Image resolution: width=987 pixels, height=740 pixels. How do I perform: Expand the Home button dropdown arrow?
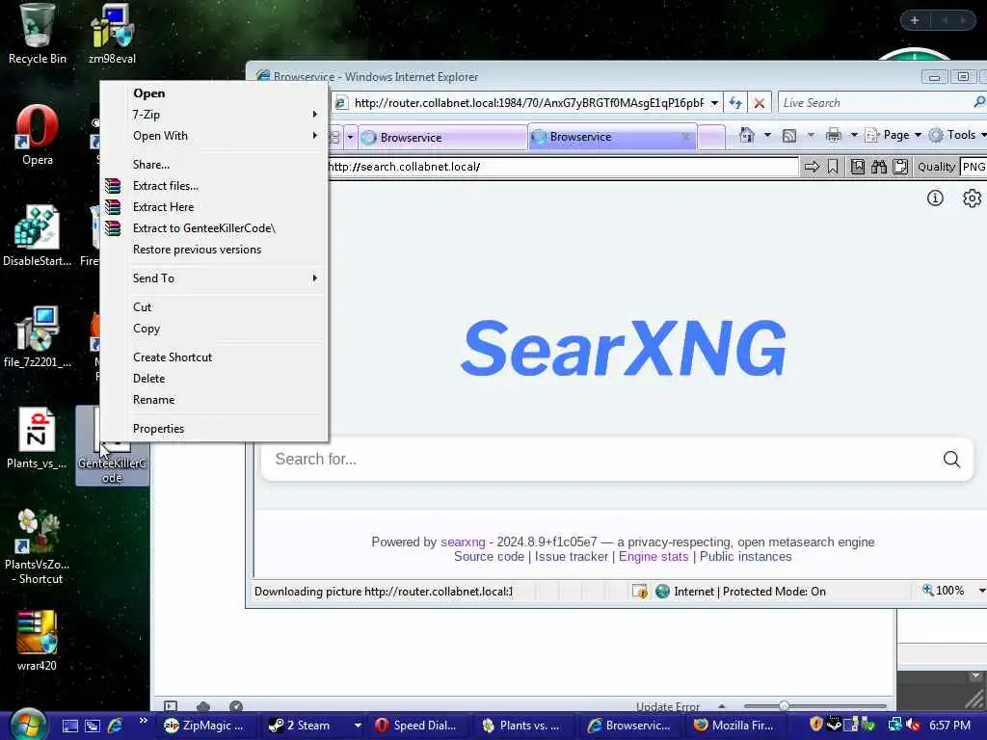point(767,135)
